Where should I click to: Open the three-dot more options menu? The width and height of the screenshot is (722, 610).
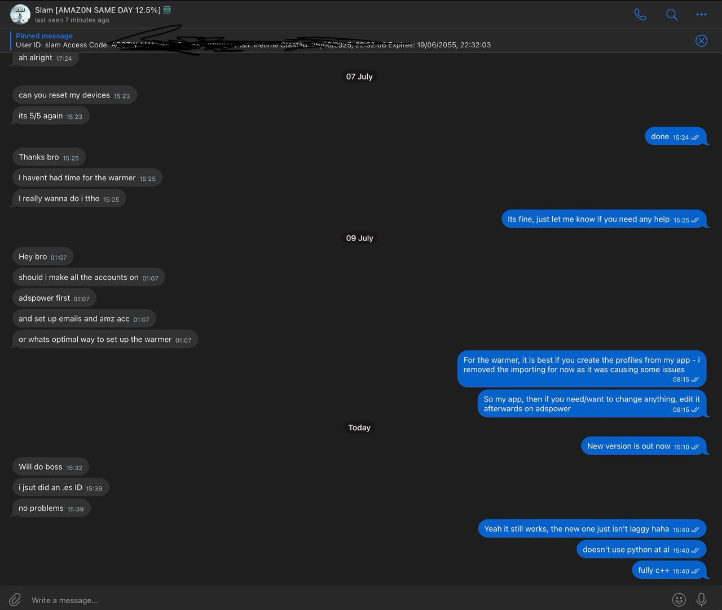tap(701, 15)
